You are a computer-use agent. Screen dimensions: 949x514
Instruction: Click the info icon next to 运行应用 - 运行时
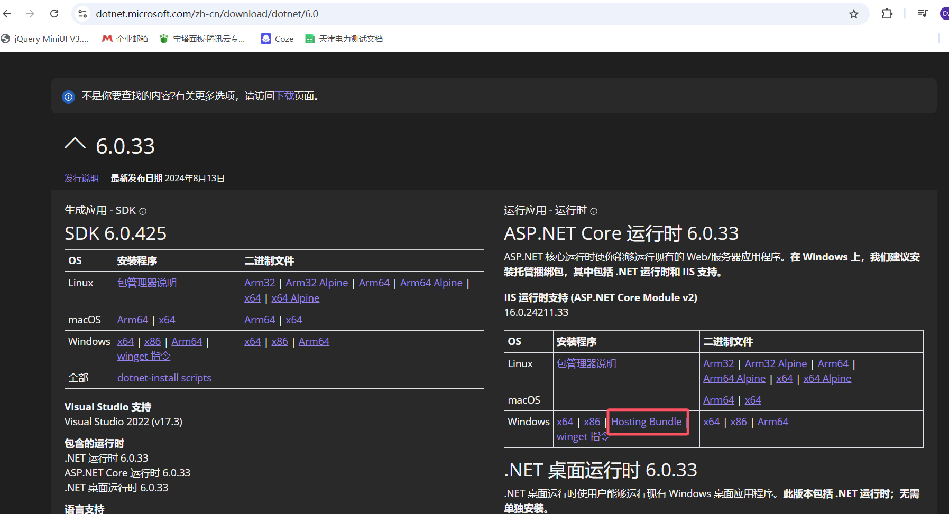(x=594, y=211)
